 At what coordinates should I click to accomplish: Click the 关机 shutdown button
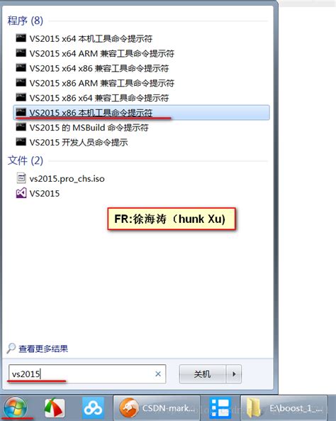[203, 373]
